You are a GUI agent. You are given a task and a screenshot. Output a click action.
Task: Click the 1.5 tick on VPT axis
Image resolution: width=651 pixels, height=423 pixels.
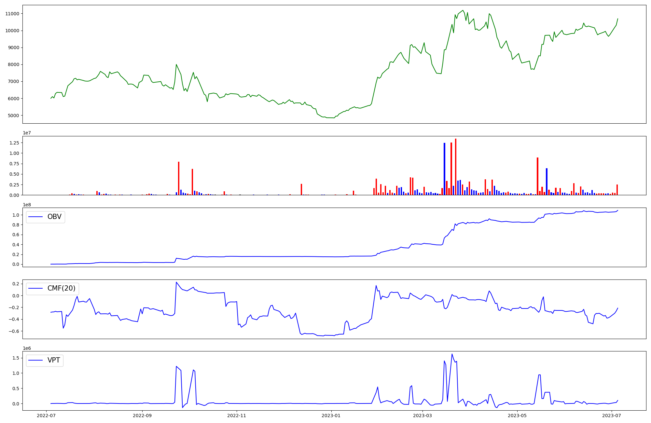click(x=16, y=358)
